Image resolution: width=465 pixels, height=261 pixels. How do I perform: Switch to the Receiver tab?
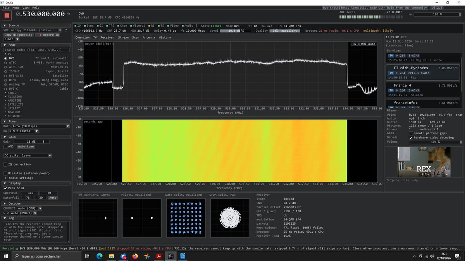coord(108,38)
